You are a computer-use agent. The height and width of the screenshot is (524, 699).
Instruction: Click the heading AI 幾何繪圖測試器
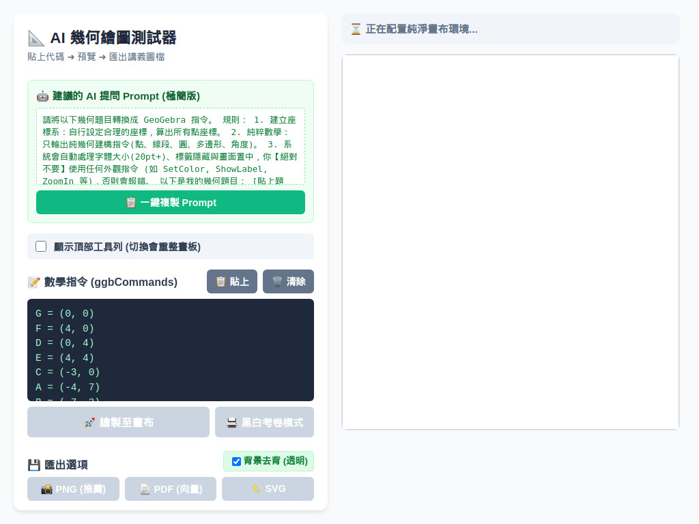[113, 38]
